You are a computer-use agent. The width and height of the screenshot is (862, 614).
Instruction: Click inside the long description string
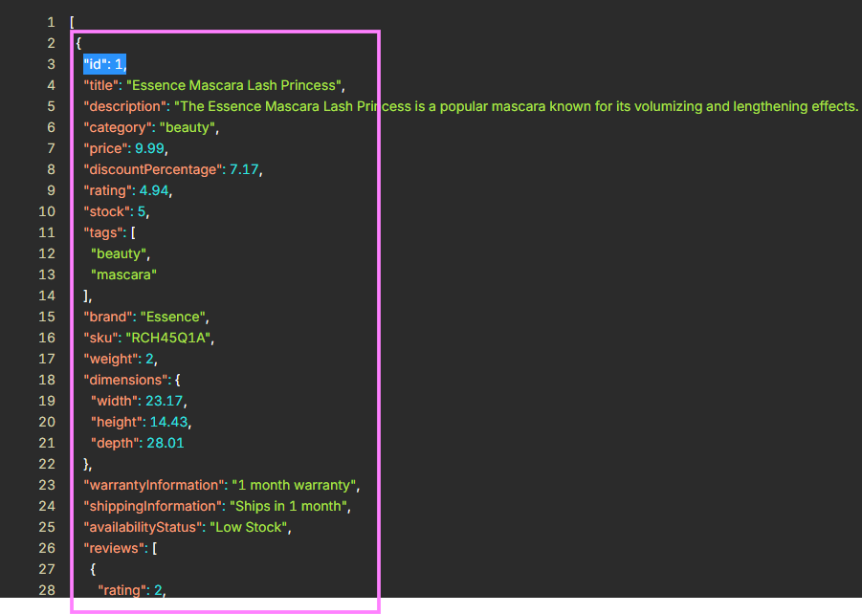(517, 107)
